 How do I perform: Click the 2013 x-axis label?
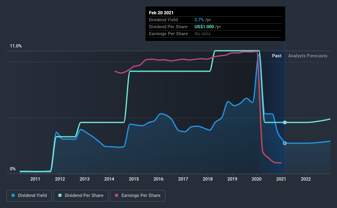(85, 179)
